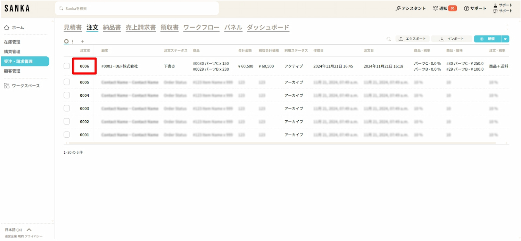
Task: Click the 作成日 column header
Action: [x=318, y=51]
